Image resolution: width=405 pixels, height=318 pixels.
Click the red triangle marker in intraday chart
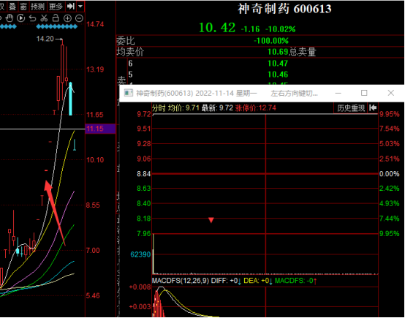(211, 220)
